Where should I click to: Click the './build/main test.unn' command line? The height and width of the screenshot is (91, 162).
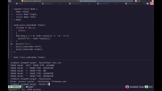click(36, 63)
